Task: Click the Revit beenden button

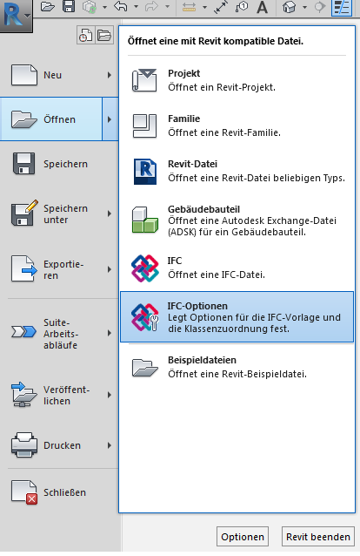Action: click(x=318, y=537)
